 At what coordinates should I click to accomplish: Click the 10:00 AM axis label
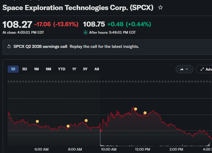coord(109,149)
